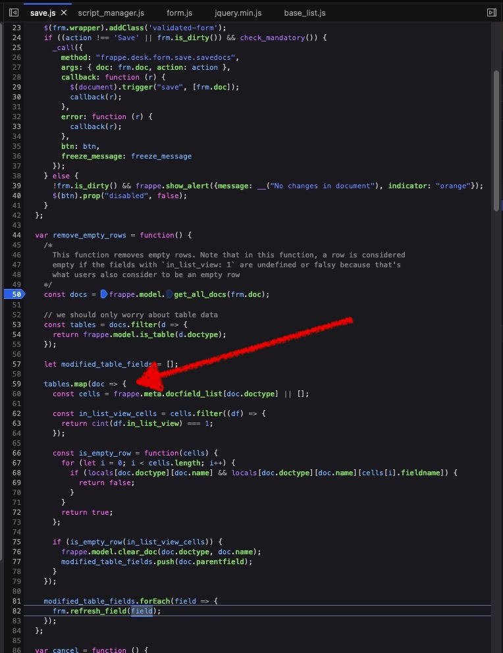Click 'refresh_field' on line 82

tap(98, 611)
